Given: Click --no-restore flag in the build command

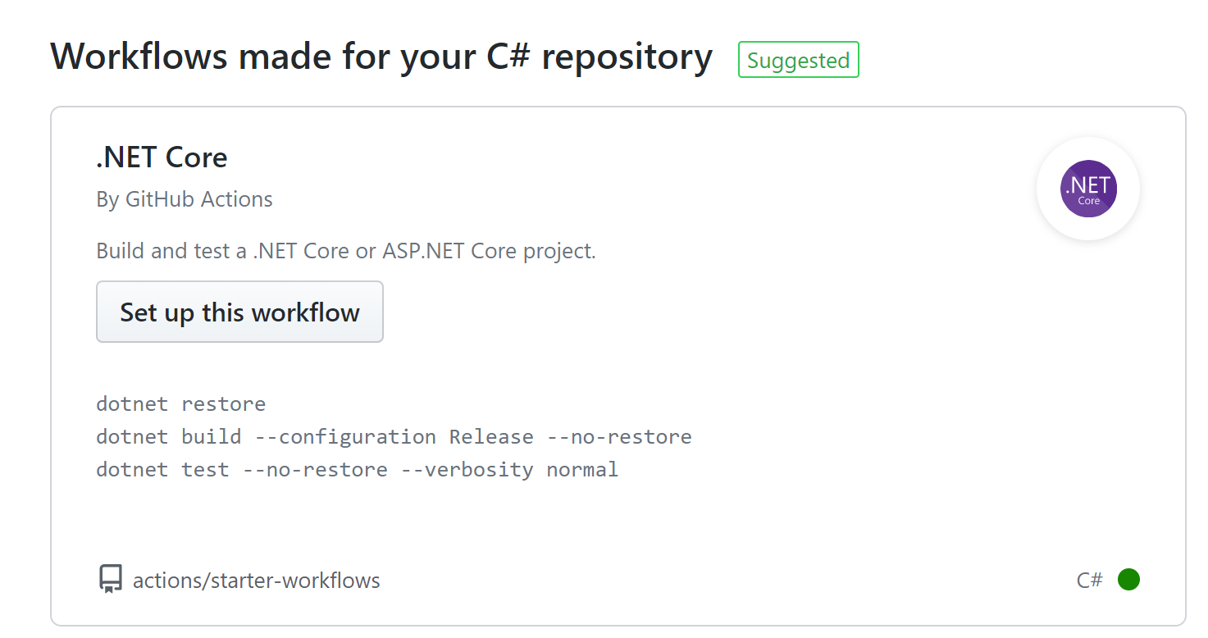Looking at the screenshot, I should [x=619, y=437].
